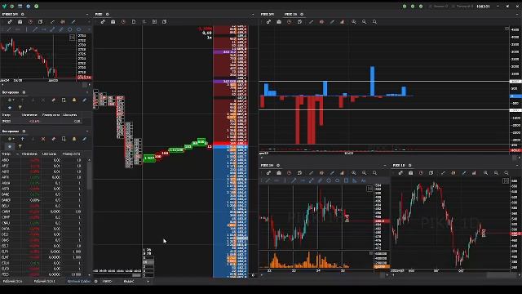Toggle the funnel filter in single-row quotes panel

(20, 107)
